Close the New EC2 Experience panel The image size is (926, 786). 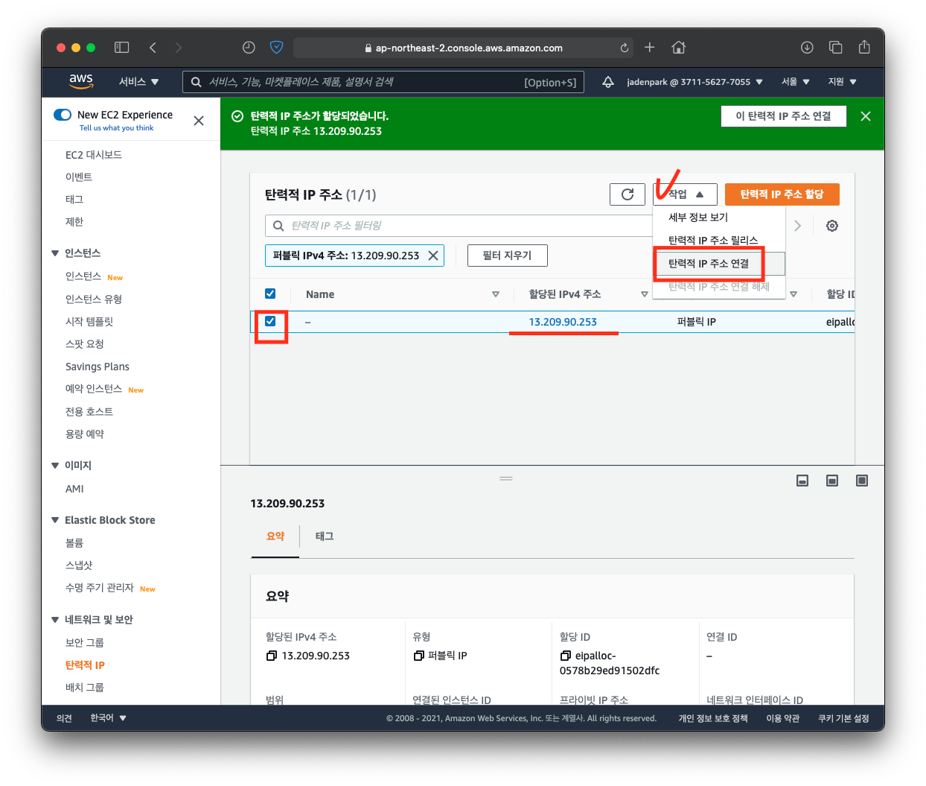coord(199,121)
